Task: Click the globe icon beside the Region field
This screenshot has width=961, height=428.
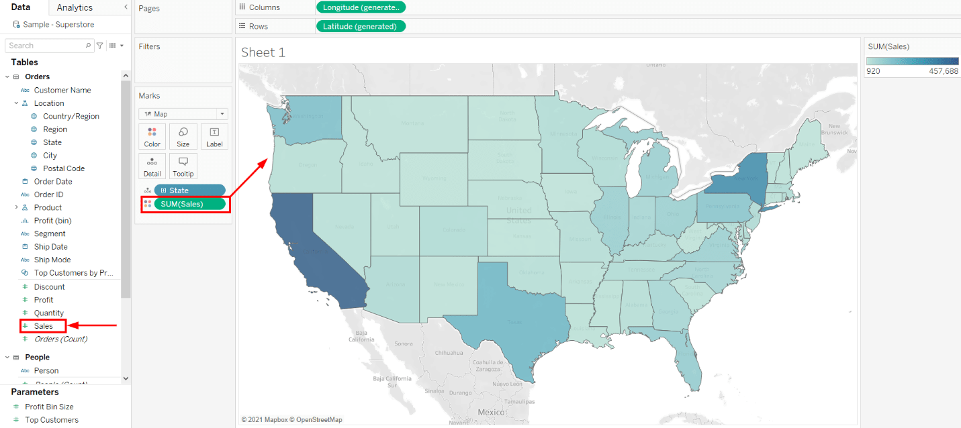Action: click(x=34, y=129)
